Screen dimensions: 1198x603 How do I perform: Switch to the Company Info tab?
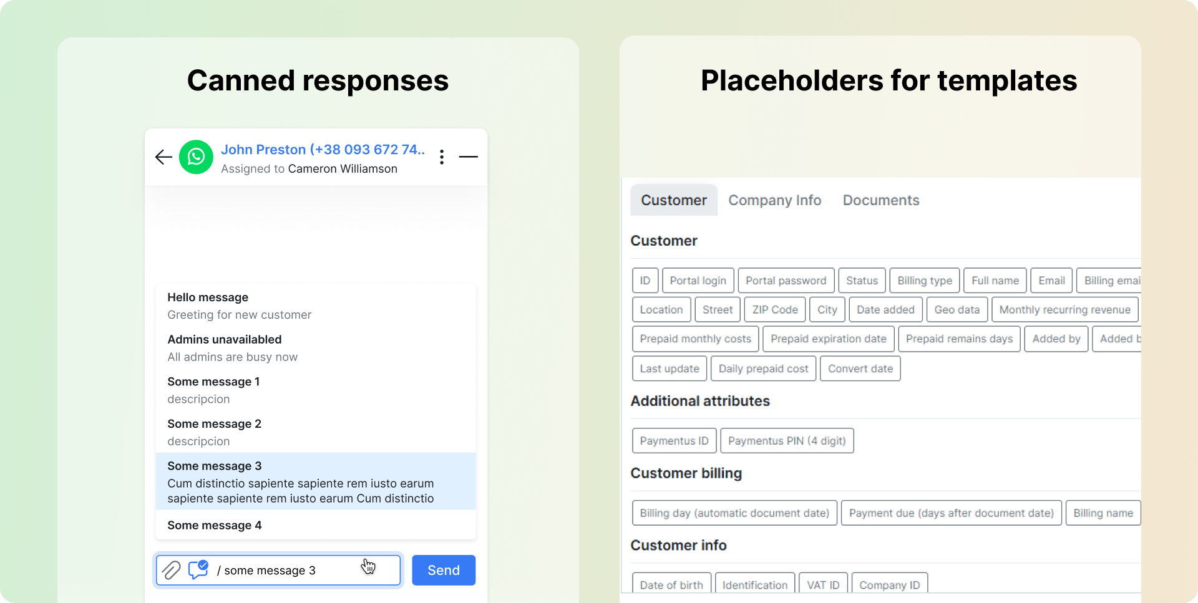pos(775,200)
